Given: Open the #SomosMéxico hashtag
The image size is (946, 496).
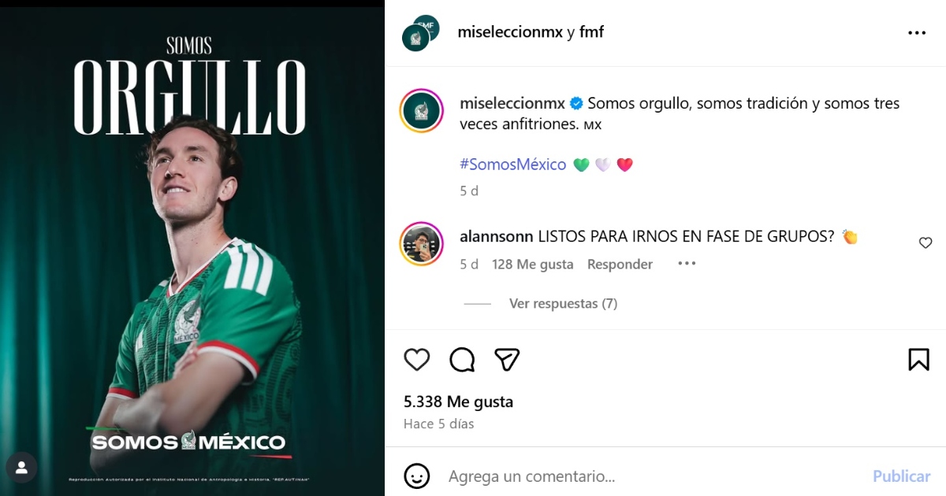Looking at the screenshot, I should pos(513,165).
